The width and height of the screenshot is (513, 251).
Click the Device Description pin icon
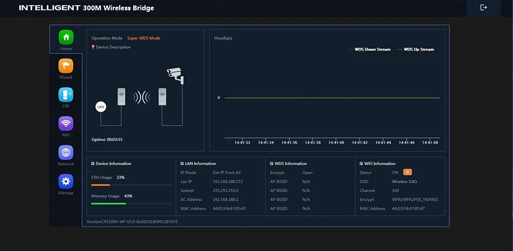click(x=93, y=47)
